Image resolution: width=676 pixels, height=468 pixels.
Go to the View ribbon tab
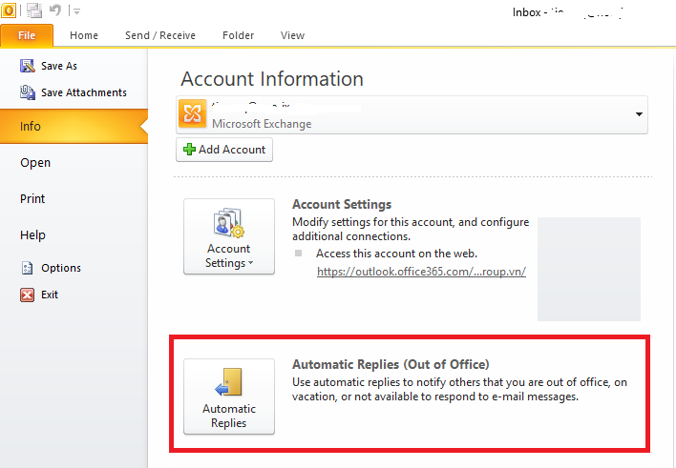[x=292, y=35]
